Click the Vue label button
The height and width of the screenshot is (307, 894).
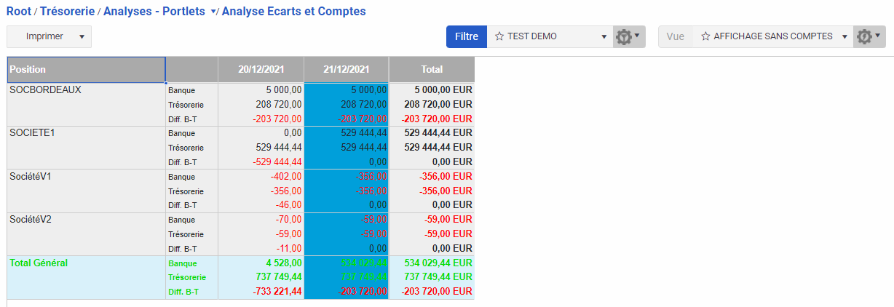(675, 36)
